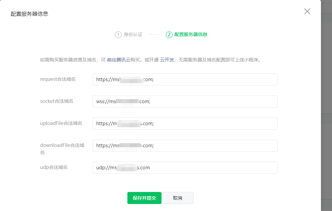Click the dialog title 配置服务器信息
The image size is (332, 211).
pyautogui.click(x=29, y=14)
